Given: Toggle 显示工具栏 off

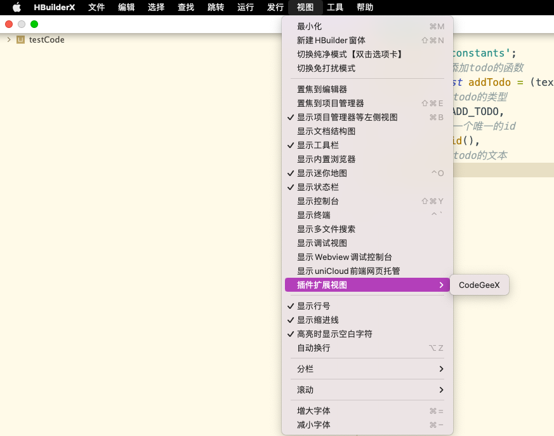Looking at the screenshot, I should 317,145.
